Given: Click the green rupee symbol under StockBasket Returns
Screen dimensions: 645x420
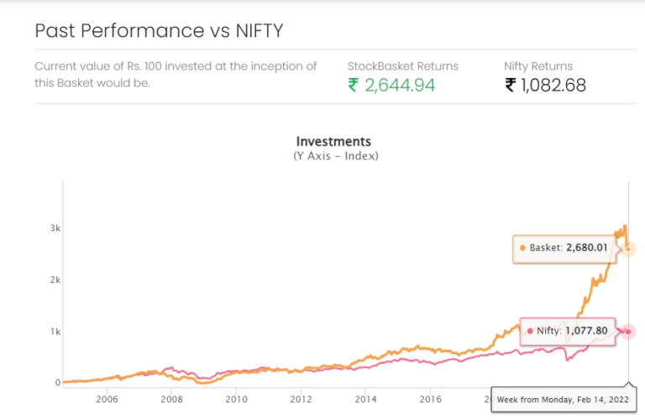Looking at the screenshot, I should coord(354,85).
